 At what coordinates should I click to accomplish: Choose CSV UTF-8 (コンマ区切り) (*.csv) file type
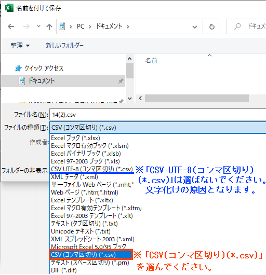click(x=92, y=169)
